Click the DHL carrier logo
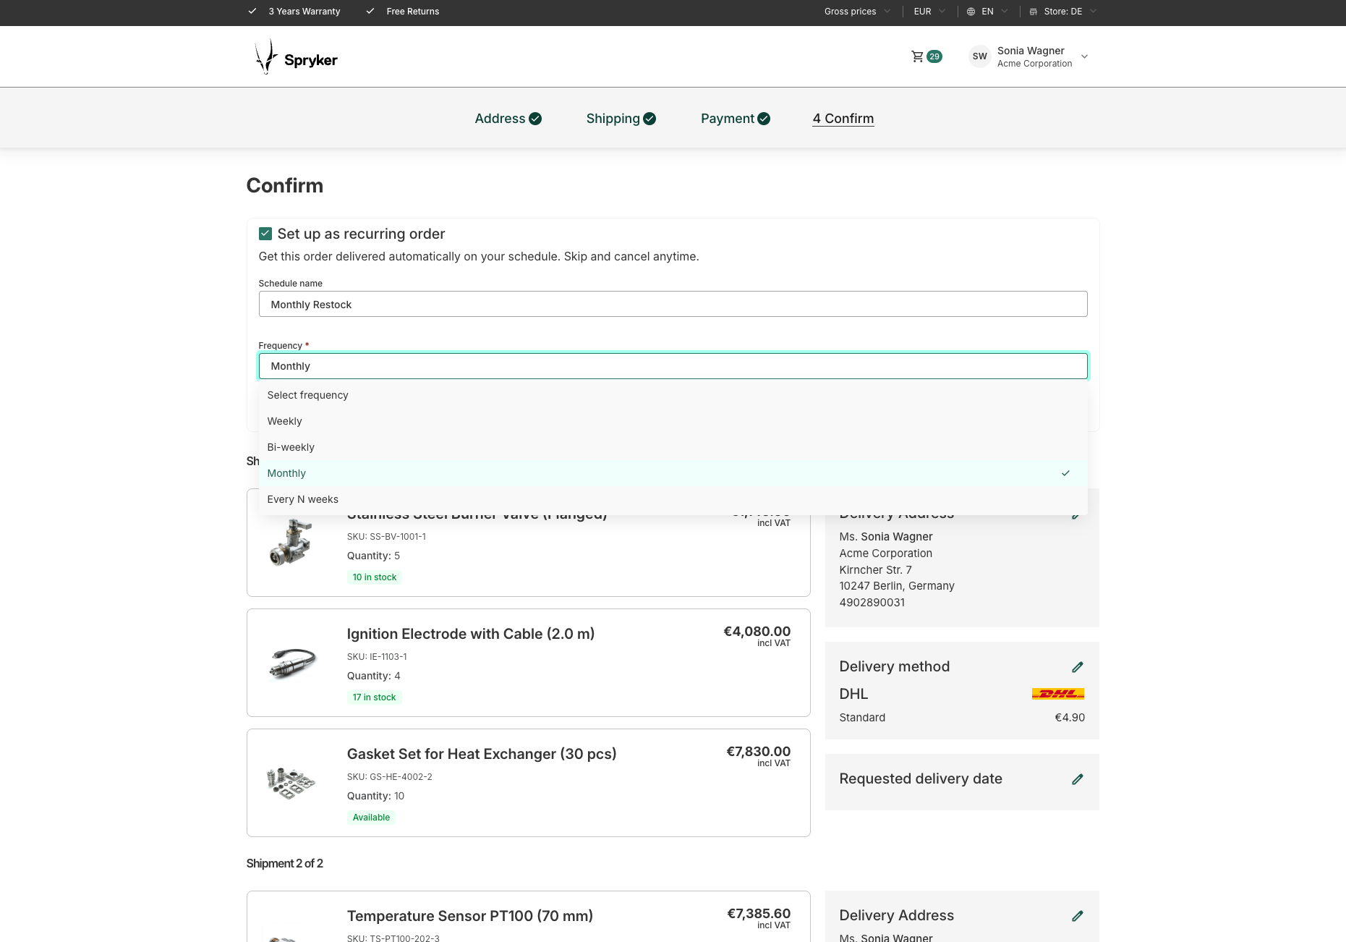 tap(1057, 694)
